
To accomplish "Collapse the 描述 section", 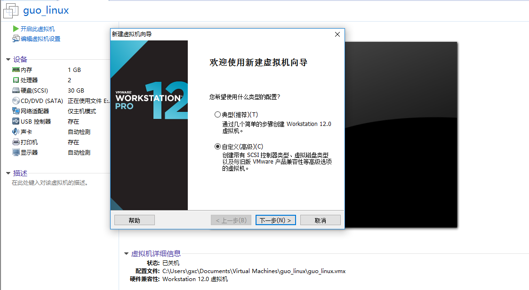I will click(8, 173).
